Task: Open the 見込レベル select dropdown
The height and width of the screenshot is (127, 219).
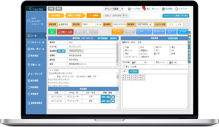Action: (x=172, y=63)
